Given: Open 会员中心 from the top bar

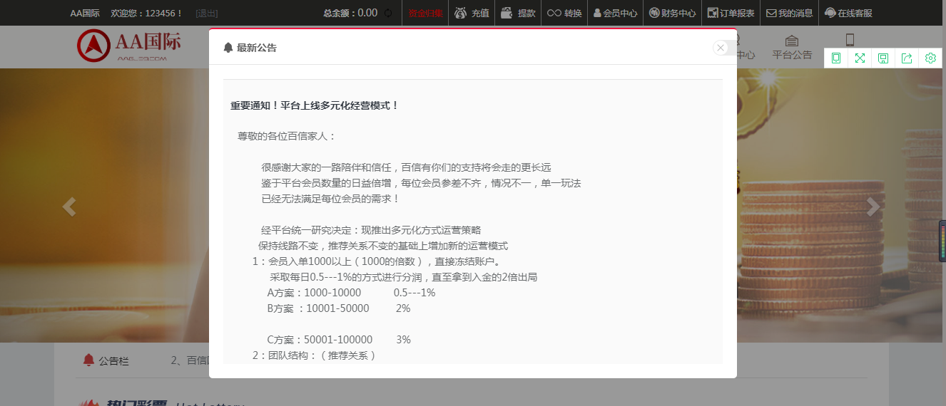Looking at the screenshot, I should (615, 13).
